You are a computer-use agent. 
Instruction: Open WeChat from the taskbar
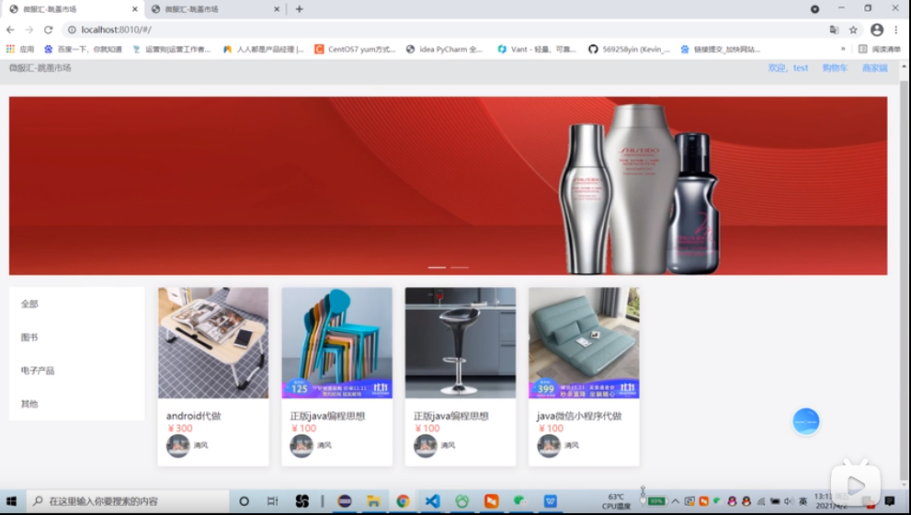[x=520, y=501]
